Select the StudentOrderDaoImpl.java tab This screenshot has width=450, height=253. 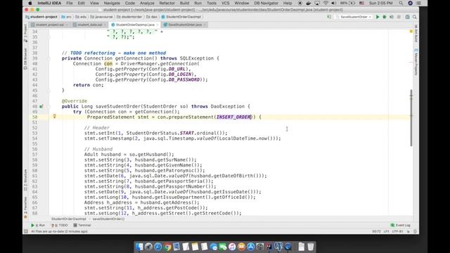click(135, 25)
